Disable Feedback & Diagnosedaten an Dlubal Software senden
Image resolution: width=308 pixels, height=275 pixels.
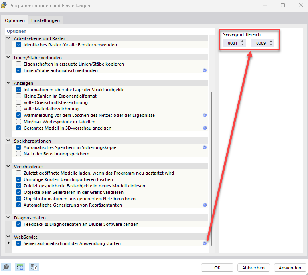click(19, 224)
